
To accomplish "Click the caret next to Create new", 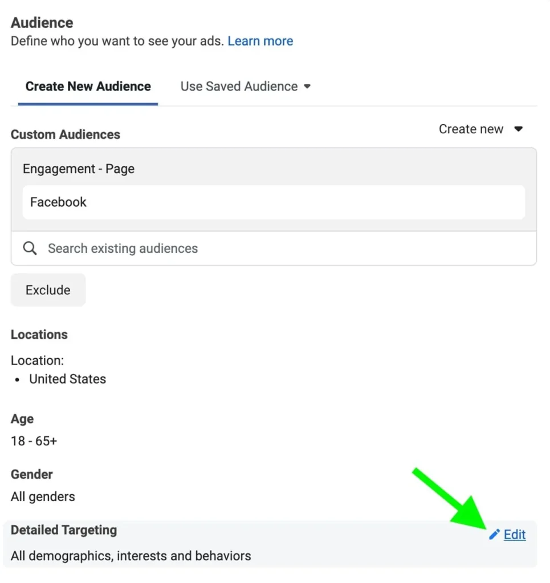I will coord(518,129).
